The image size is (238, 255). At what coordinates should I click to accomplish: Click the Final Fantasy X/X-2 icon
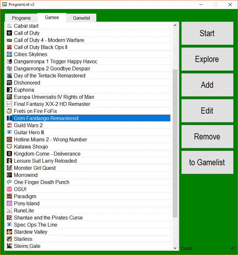point(9,104)
